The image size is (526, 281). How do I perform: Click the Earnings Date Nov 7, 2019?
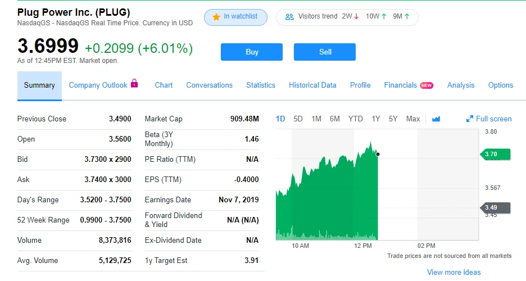pyautogui.click(x=238, y=200)
